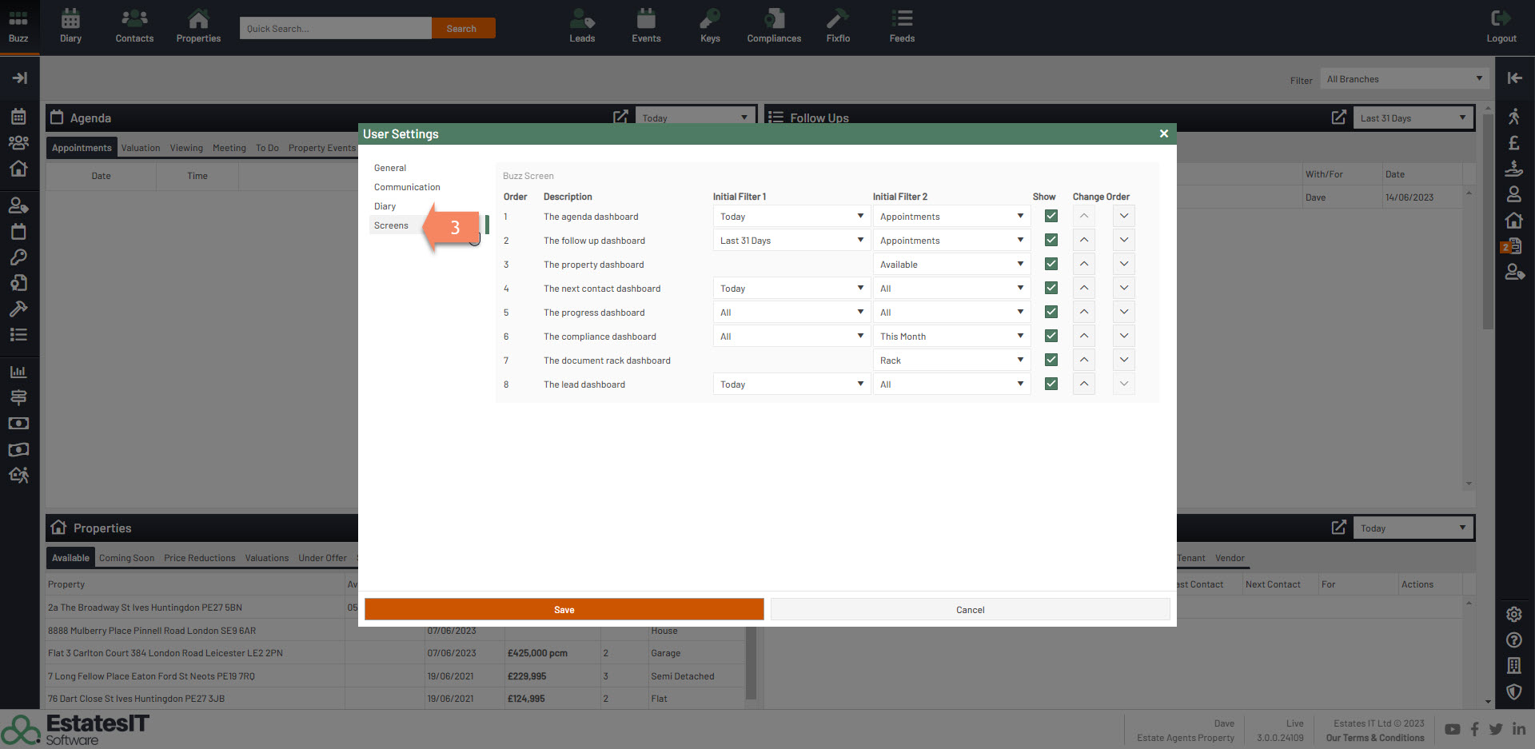Toggle Show checkbox for the lead dashboard
This screenshot has width=1535, height=749.
pyautogui.click(x=1051, y=384)
